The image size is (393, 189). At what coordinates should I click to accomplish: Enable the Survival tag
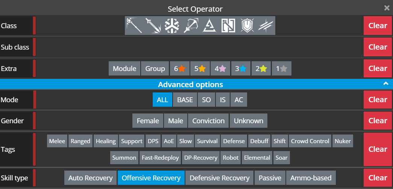pos(207,141)
